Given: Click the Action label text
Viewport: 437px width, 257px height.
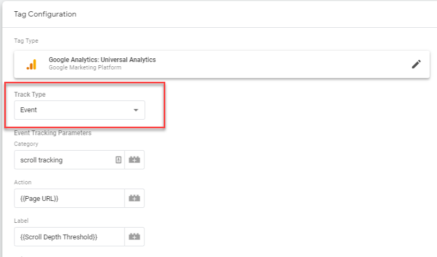Looking at the screenshot, I should [x=23, y=182].
